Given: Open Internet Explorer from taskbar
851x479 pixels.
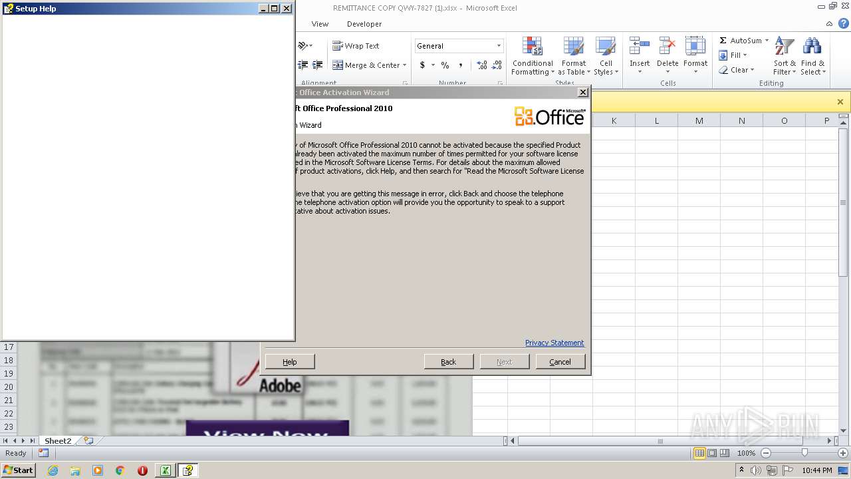Looking at the screenshot, I should [53, 470].
